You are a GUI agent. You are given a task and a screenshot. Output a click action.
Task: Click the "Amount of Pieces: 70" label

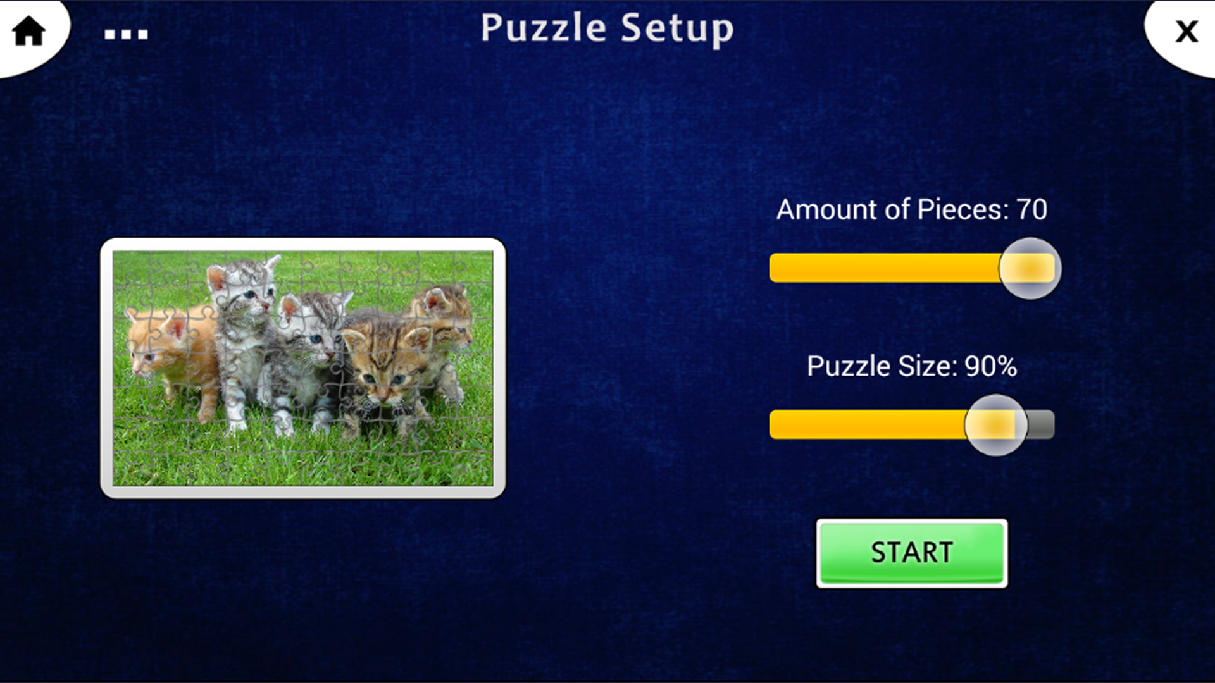coord(912,209)
